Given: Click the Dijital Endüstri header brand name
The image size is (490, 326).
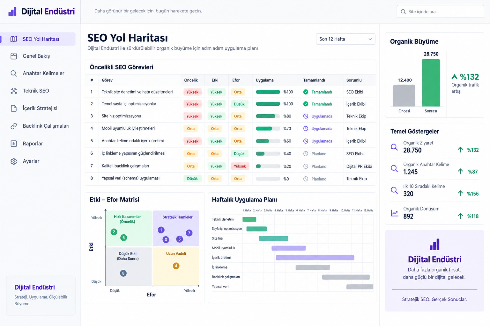Looking at the screenshot, I should click(48, 12).
